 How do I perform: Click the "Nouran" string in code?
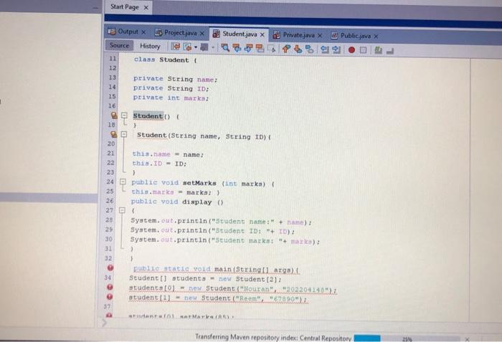(257, 289)
